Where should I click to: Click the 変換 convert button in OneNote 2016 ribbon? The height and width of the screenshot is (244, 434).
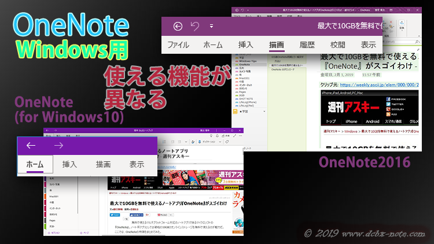coord(402,25)
